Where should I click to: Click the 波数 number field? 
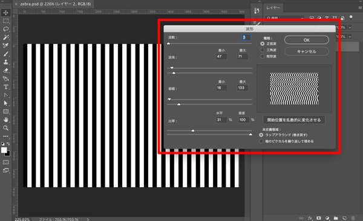coord(246,37)
